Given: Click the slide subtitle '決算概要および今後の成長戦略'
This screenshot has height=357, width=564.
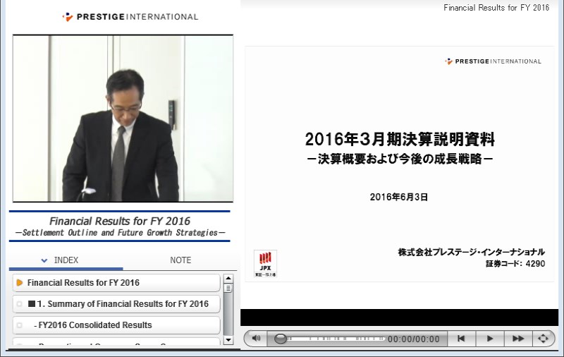Looking at the screenshot, I should (400, 159).
